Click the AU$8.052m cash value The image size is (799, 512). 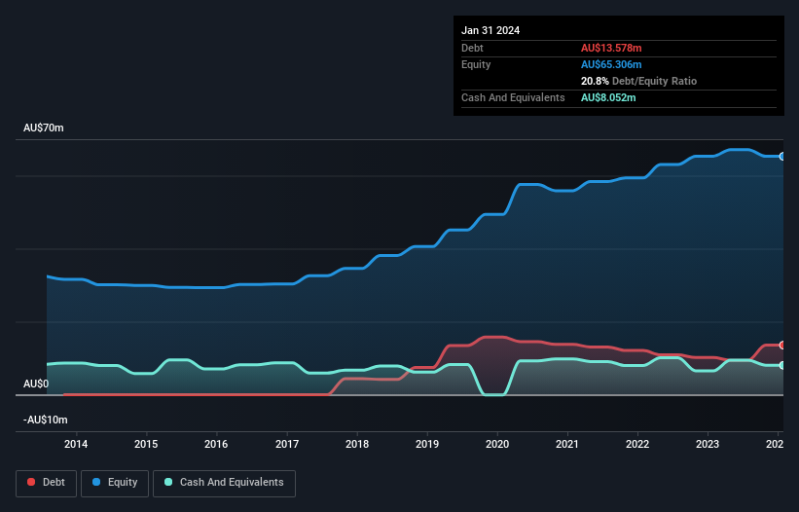[608, 97]
